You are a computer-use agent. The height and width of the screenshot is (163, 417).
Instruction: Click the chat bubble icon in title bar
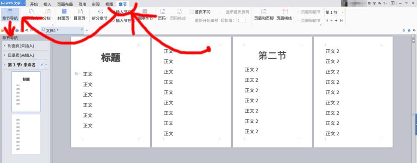[x=379, y=3]
